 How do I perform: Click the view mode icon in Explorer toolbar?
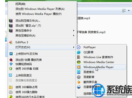[x=124, y=10]
